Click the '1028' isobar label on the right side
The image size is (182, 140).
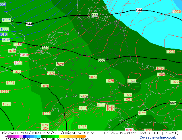pyautogui.click(x=171, y=51)
